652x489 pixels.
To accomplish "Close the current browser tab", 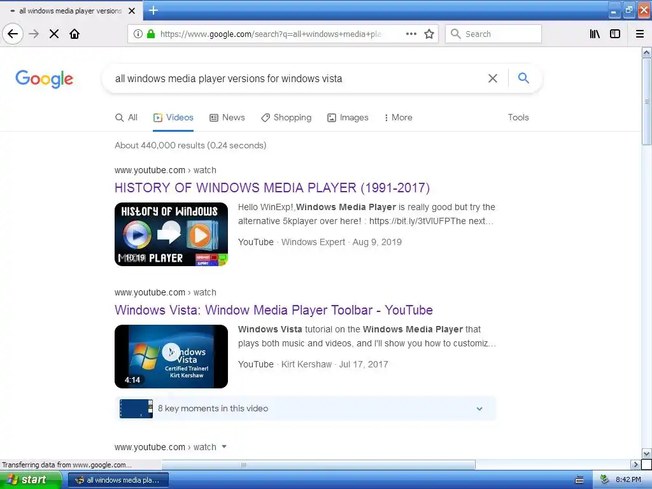I will pos(132,11).
